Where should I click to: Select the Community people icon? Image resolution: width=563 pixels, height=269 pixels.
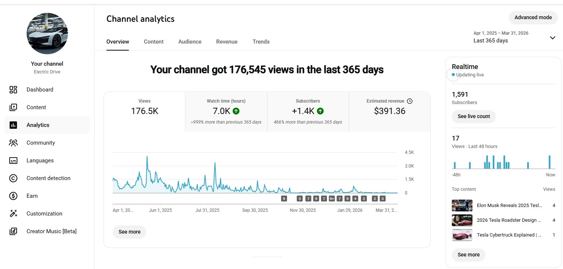coord(13,143)
